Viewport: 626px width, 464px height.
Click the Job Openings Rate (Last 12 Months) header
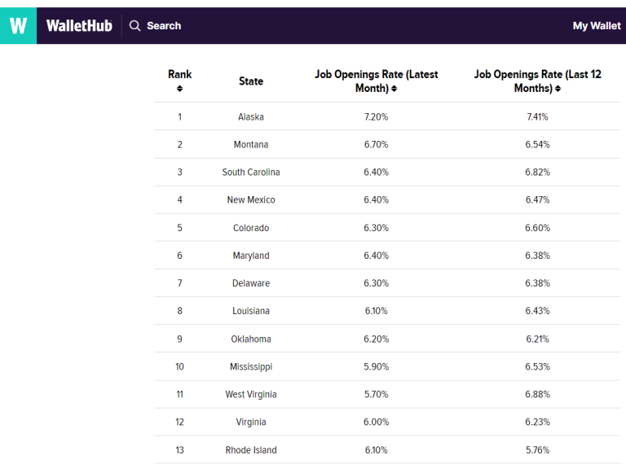[x=537, y=75]
